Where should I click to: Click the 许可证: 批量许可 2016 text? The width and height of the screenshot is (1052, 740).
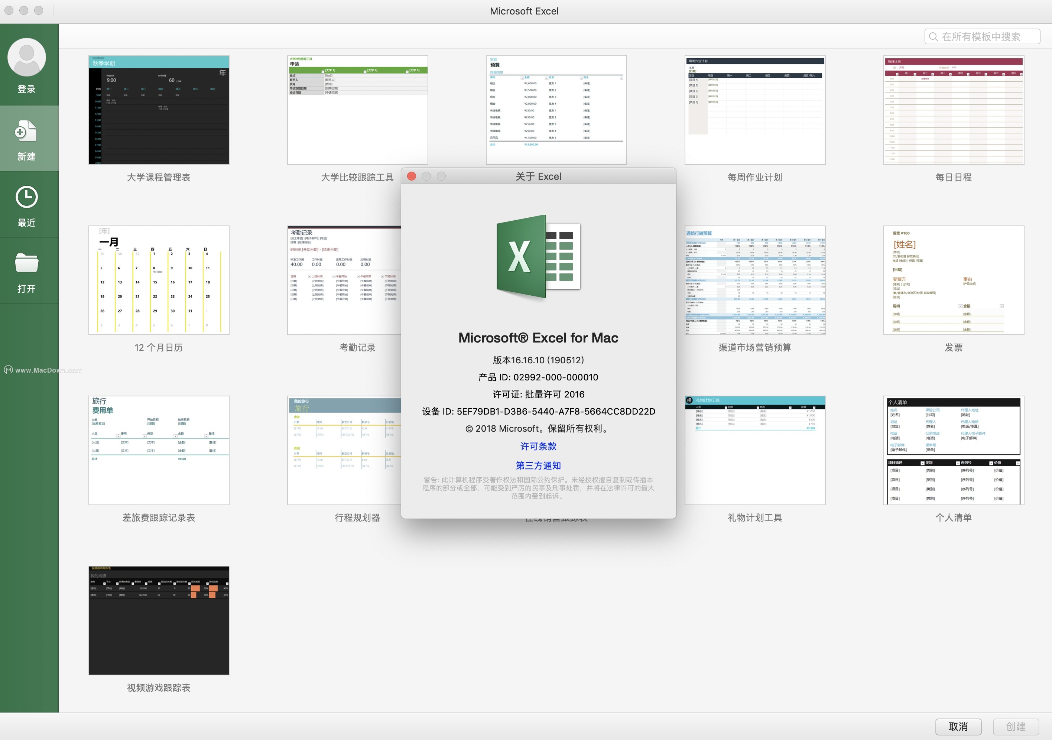tap(538, 394)
